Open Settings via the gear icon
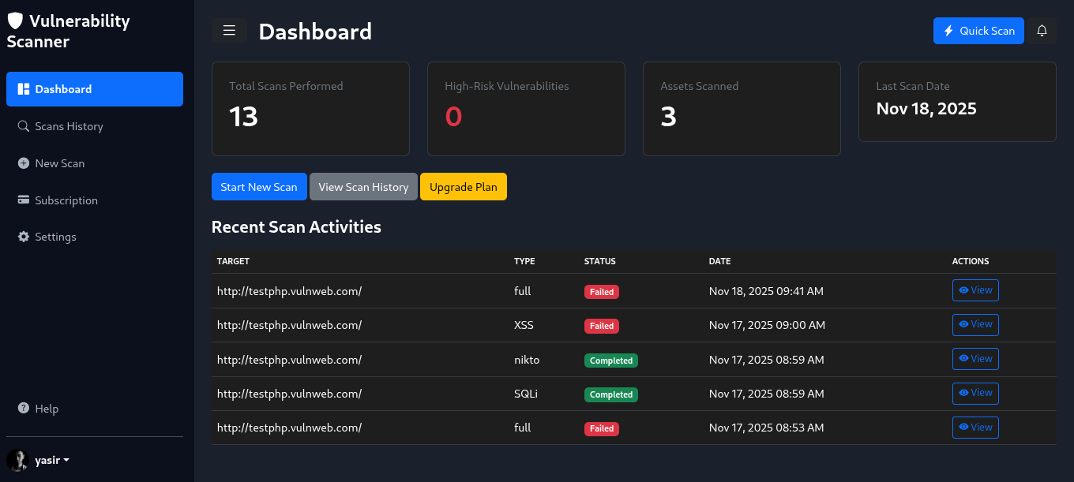Image resolution: width=1074 pixels, height=482 pixels. tap(23, 237)
